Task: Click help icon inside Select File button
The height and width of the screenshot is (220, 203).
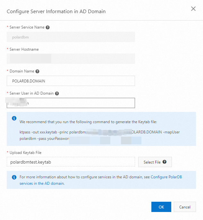Action: click(x=165, y=162)
